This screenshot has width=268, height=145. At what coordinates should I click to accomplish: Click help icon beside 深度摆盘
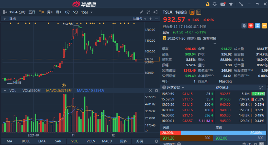click(x=179, y=144)
